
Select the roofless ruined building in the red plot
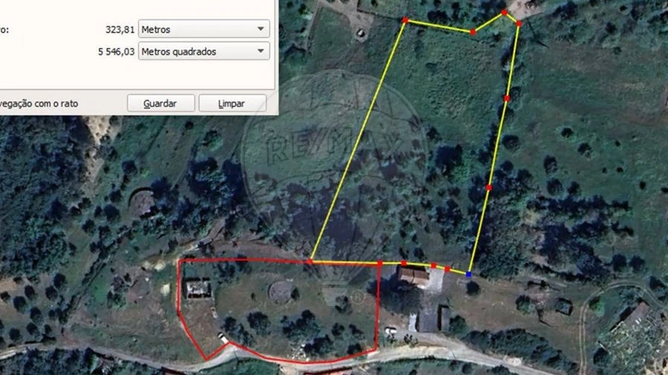pyautogui.click(x=198, y=289)
